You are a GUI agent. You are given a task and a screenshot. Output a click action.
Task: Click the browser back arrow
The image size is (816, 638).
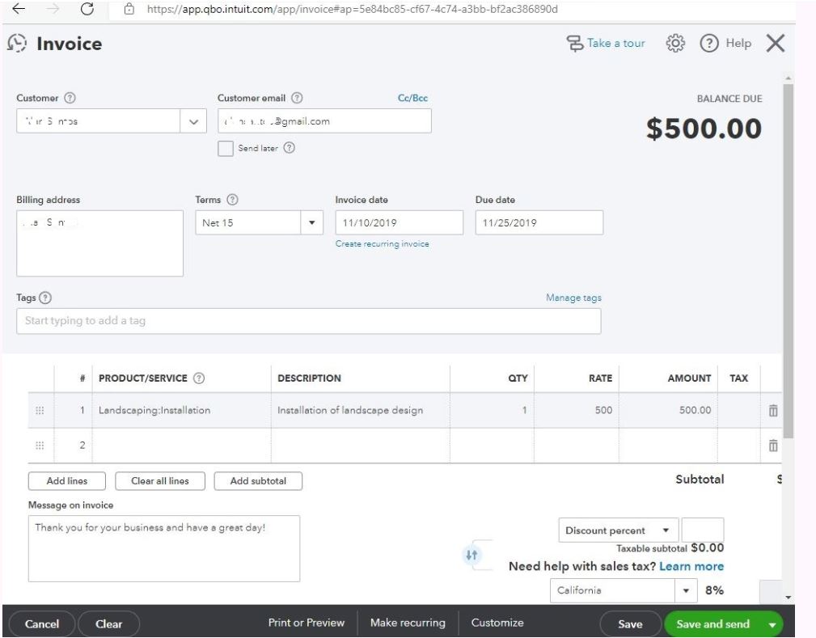pos(19,9)
